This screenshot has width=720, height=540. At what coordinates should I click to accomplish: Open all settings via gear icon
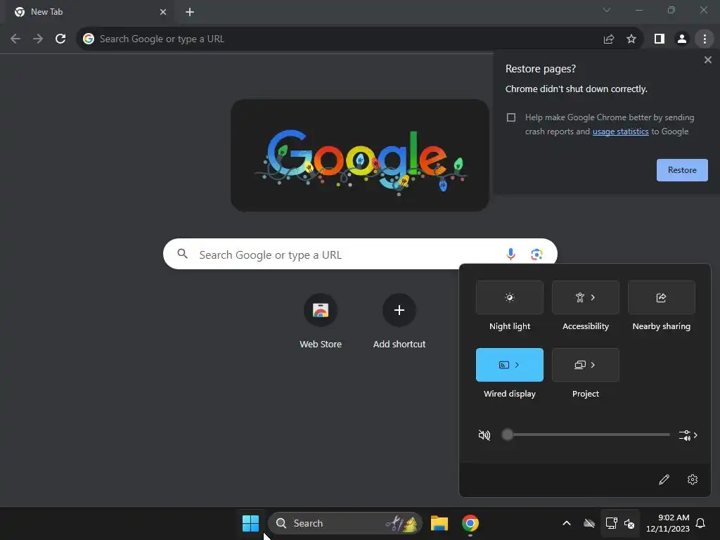pyautogui.click(x=693, y=480)
